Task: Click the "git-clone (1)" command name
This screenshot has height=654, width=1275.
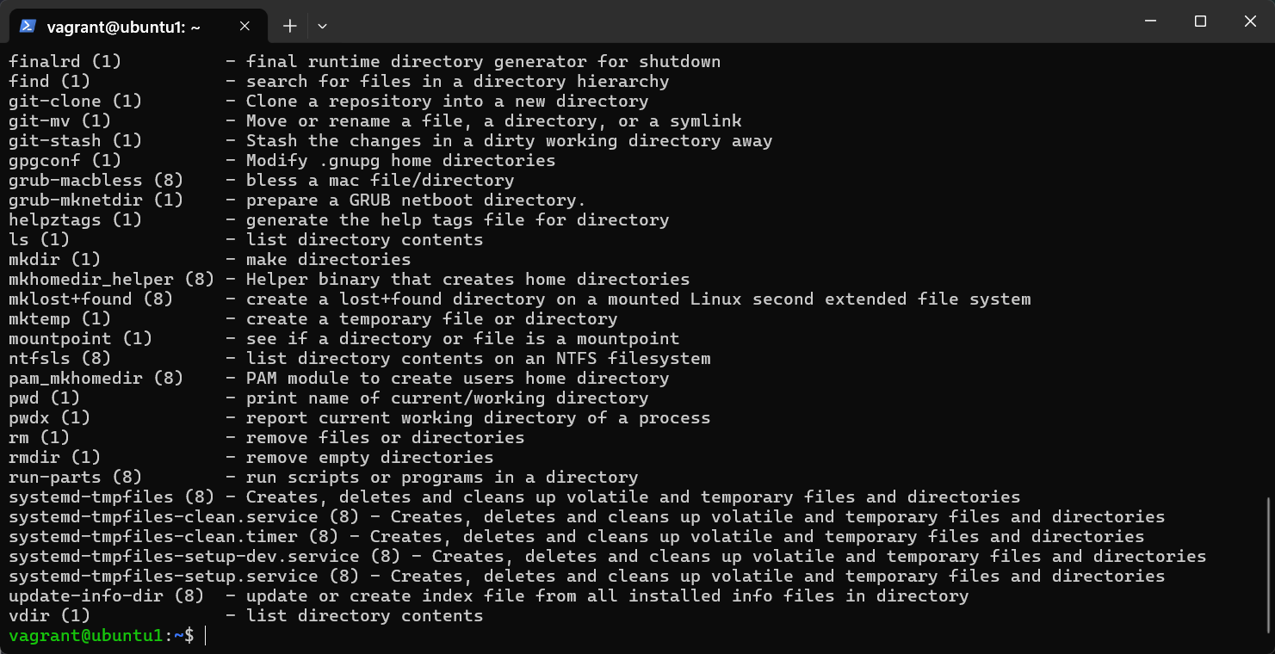Action: click(x=76, y=101)
